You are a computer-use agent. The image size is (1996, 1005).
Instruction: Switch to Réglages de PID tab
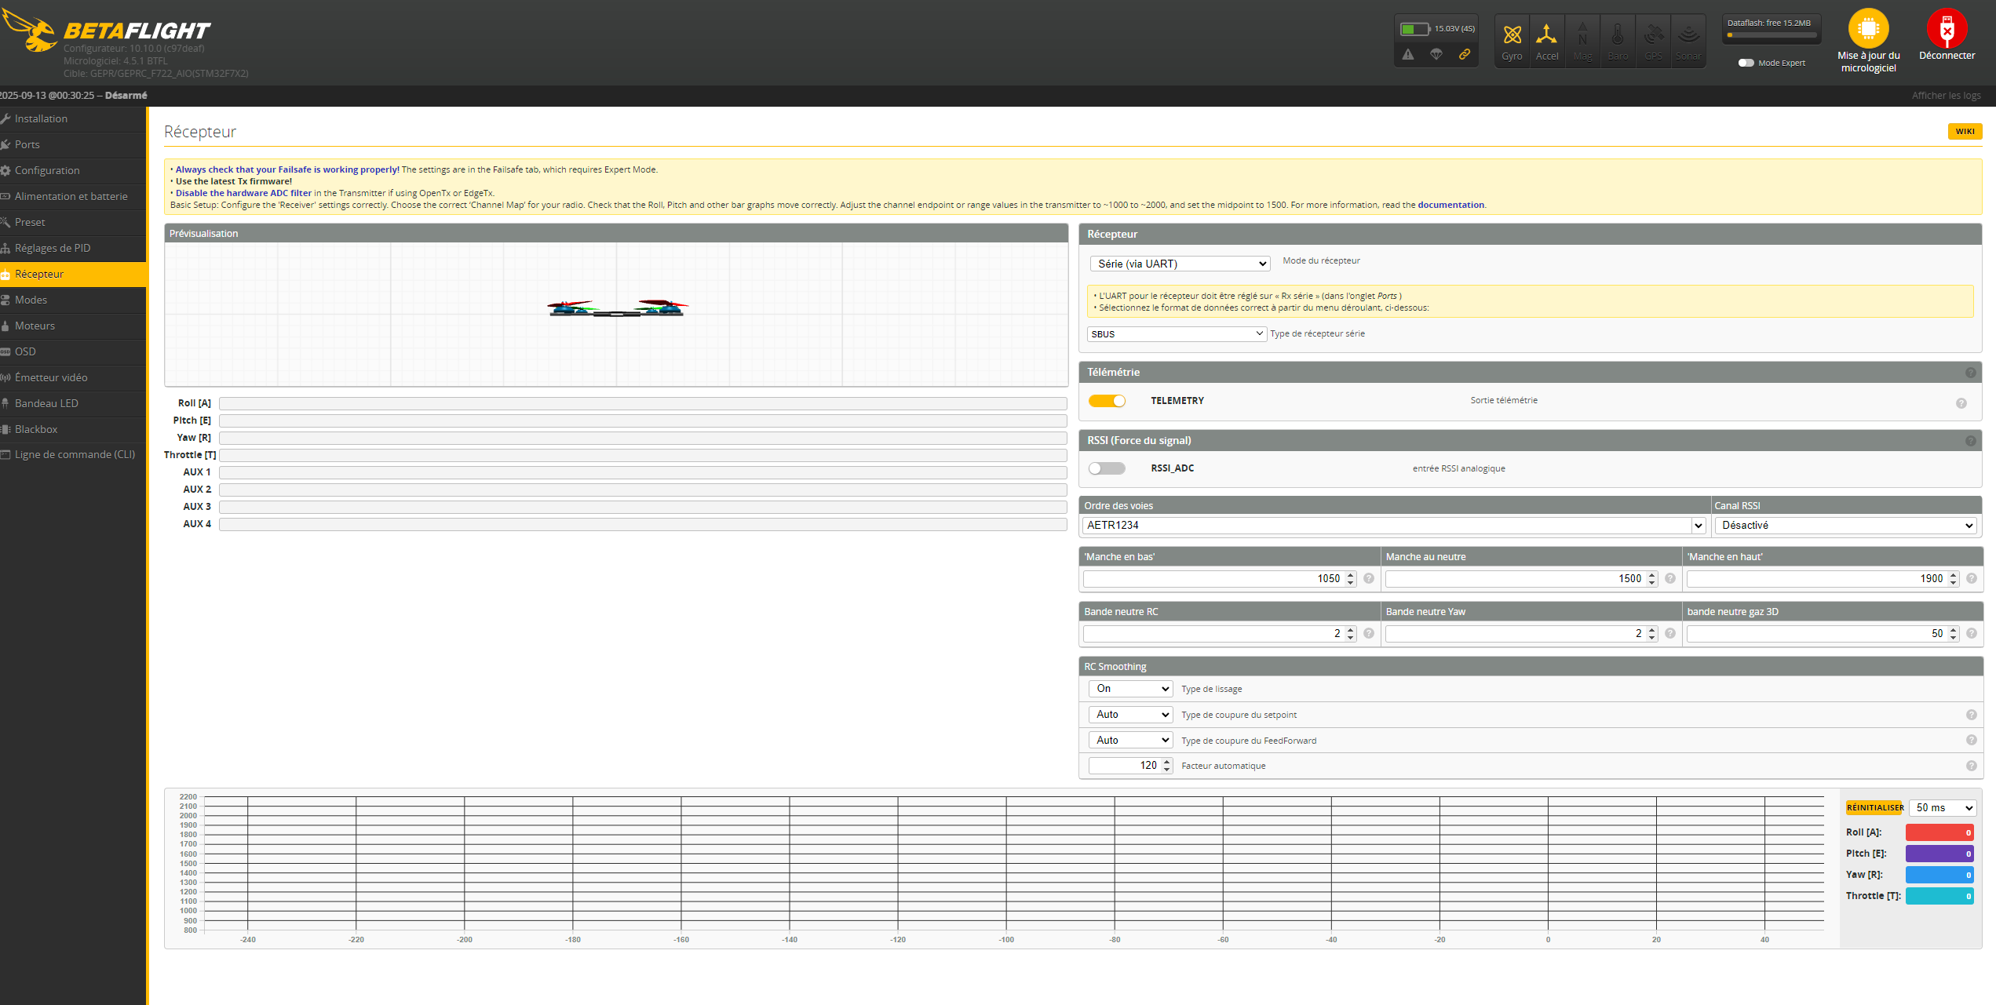click(53, 248)
